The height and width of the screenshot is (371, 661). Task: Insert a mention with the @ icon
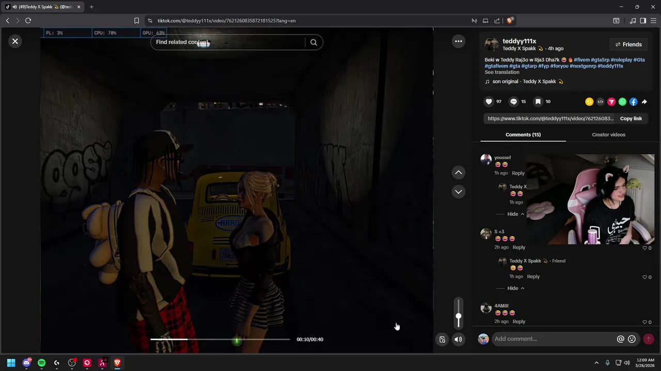pos(620,339)
